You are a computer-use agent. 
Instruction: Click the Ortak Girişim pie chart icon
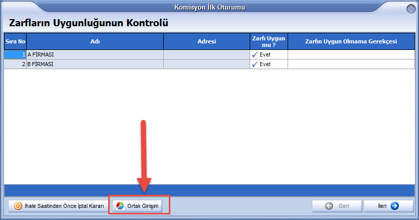tap(120, 206)
